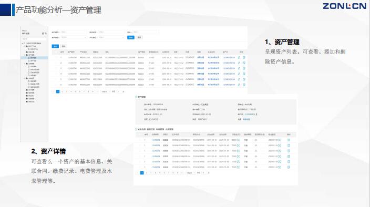Open the 资产类型 dropdown in the filter bar
The width and height of the screenshot is (370, 207).
click(x=74, y=37)
